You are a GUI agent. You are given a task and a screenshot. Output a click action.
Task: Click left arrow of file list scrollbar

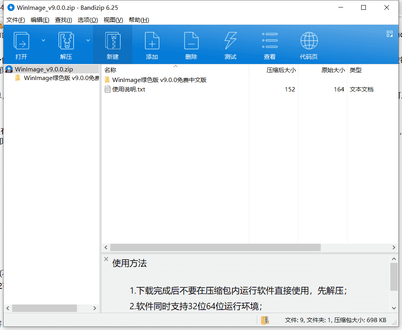[106, 248]
